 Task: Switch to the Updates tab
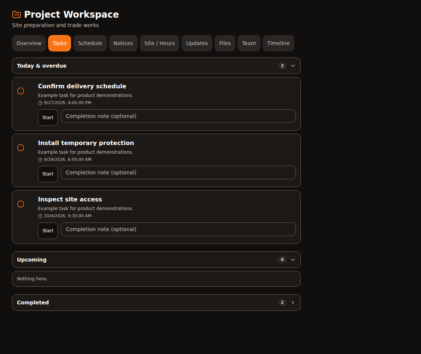point(197,43)
